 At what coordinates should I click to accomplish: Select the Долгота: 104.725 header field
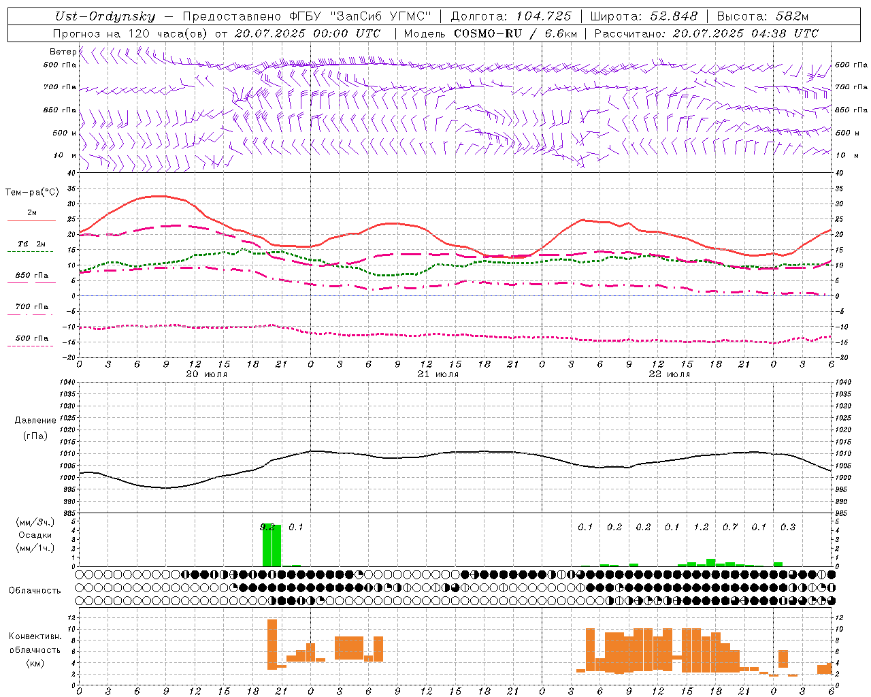(x=511, y=16)
